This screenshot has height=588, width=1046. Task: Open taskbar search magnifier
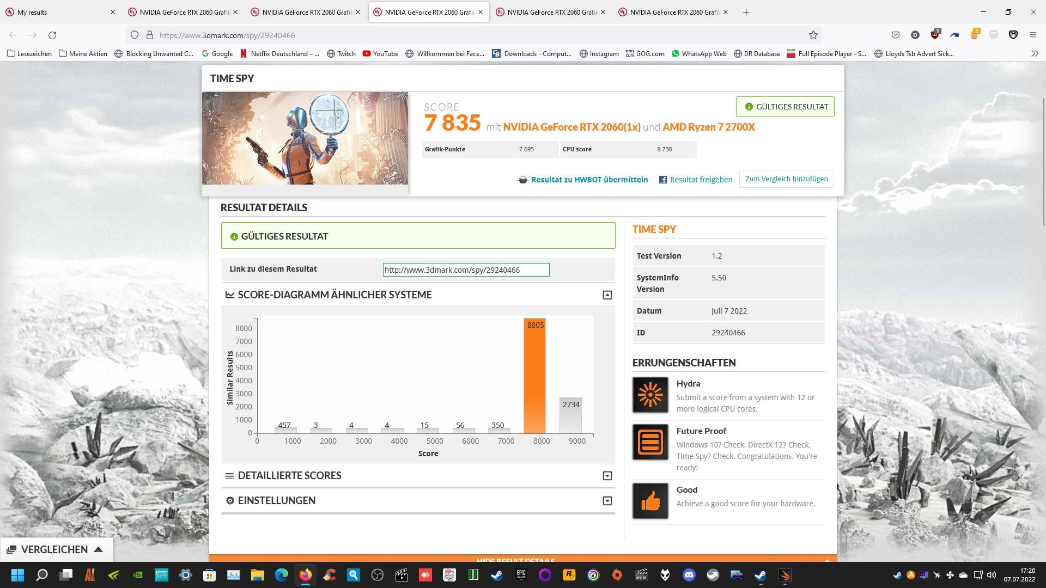pyautogui.click(x=42, y=575)
